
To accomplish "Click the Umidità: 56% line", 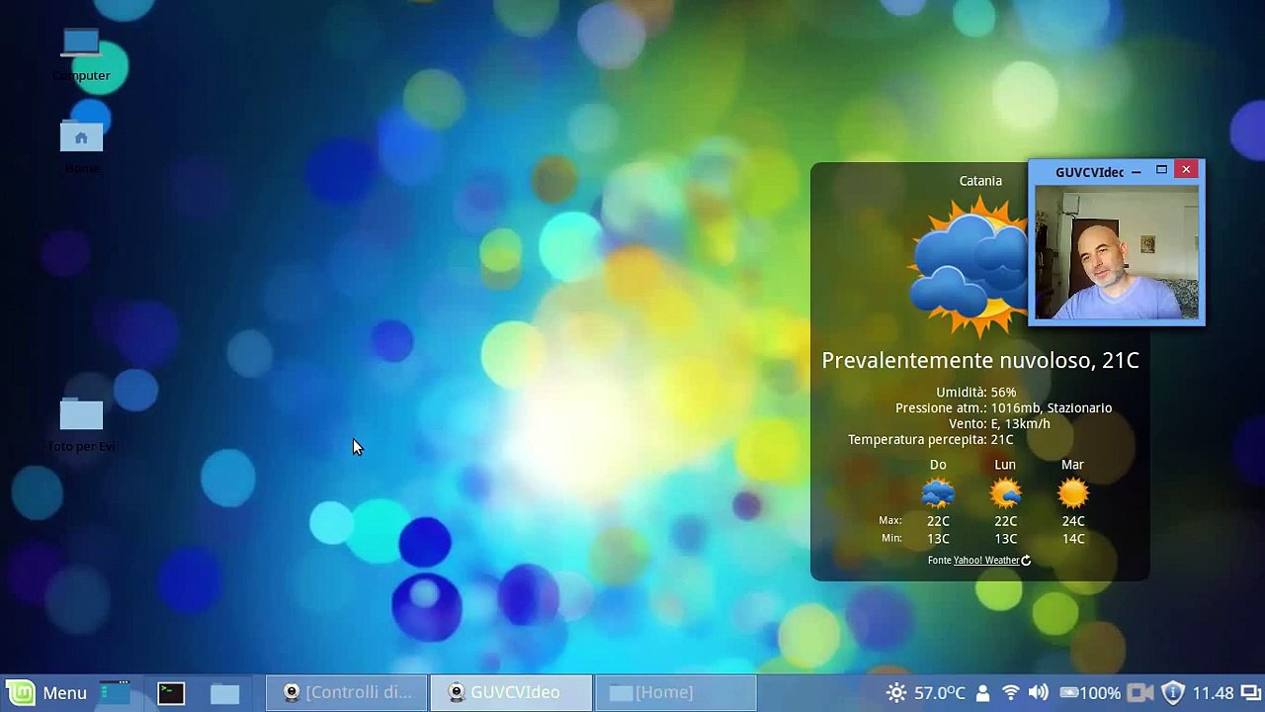I will 975,393.
